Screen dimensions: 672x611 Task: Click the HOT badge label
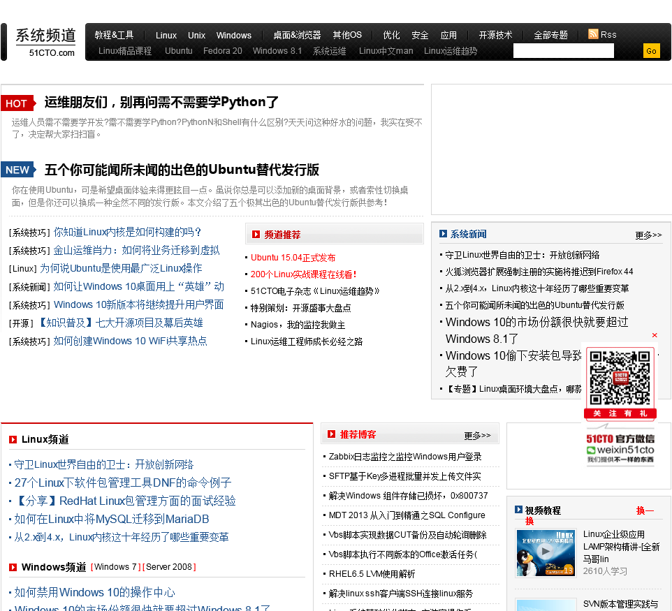tap(17, 103)
